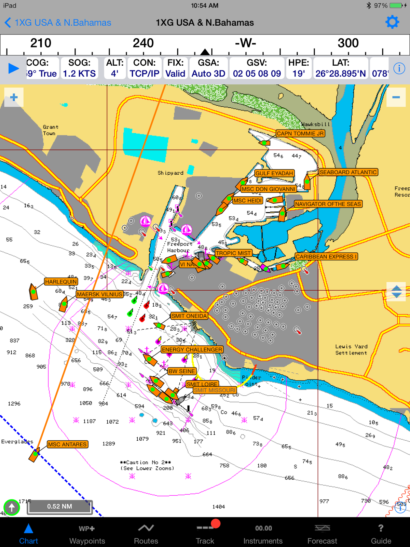410x547 pixels.
Task: Select the SOG 1.2 KTS field
Action: pos(79,68)
